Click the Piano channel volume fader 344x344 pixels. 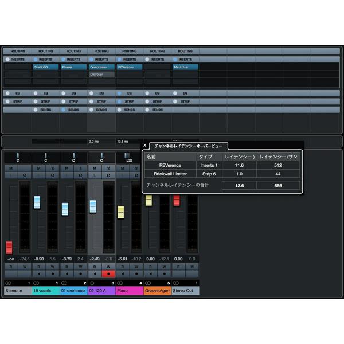(120, 212)
